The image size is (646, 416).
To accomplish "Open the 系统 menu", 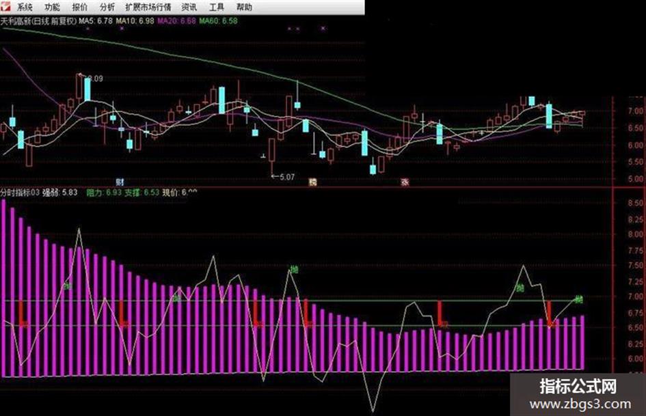I will coord(25,7).
